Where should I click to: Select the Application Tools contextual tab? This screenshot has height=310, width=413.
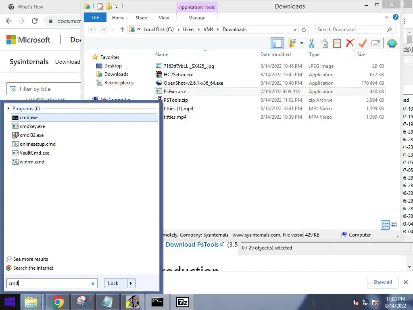point(197,7)
